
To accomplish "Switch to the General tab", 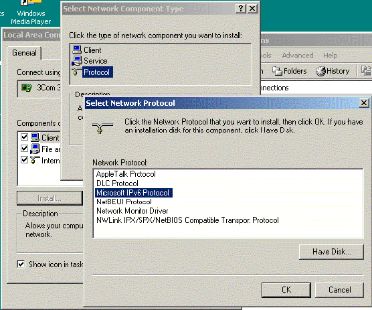I will click(x=24, y=53).
